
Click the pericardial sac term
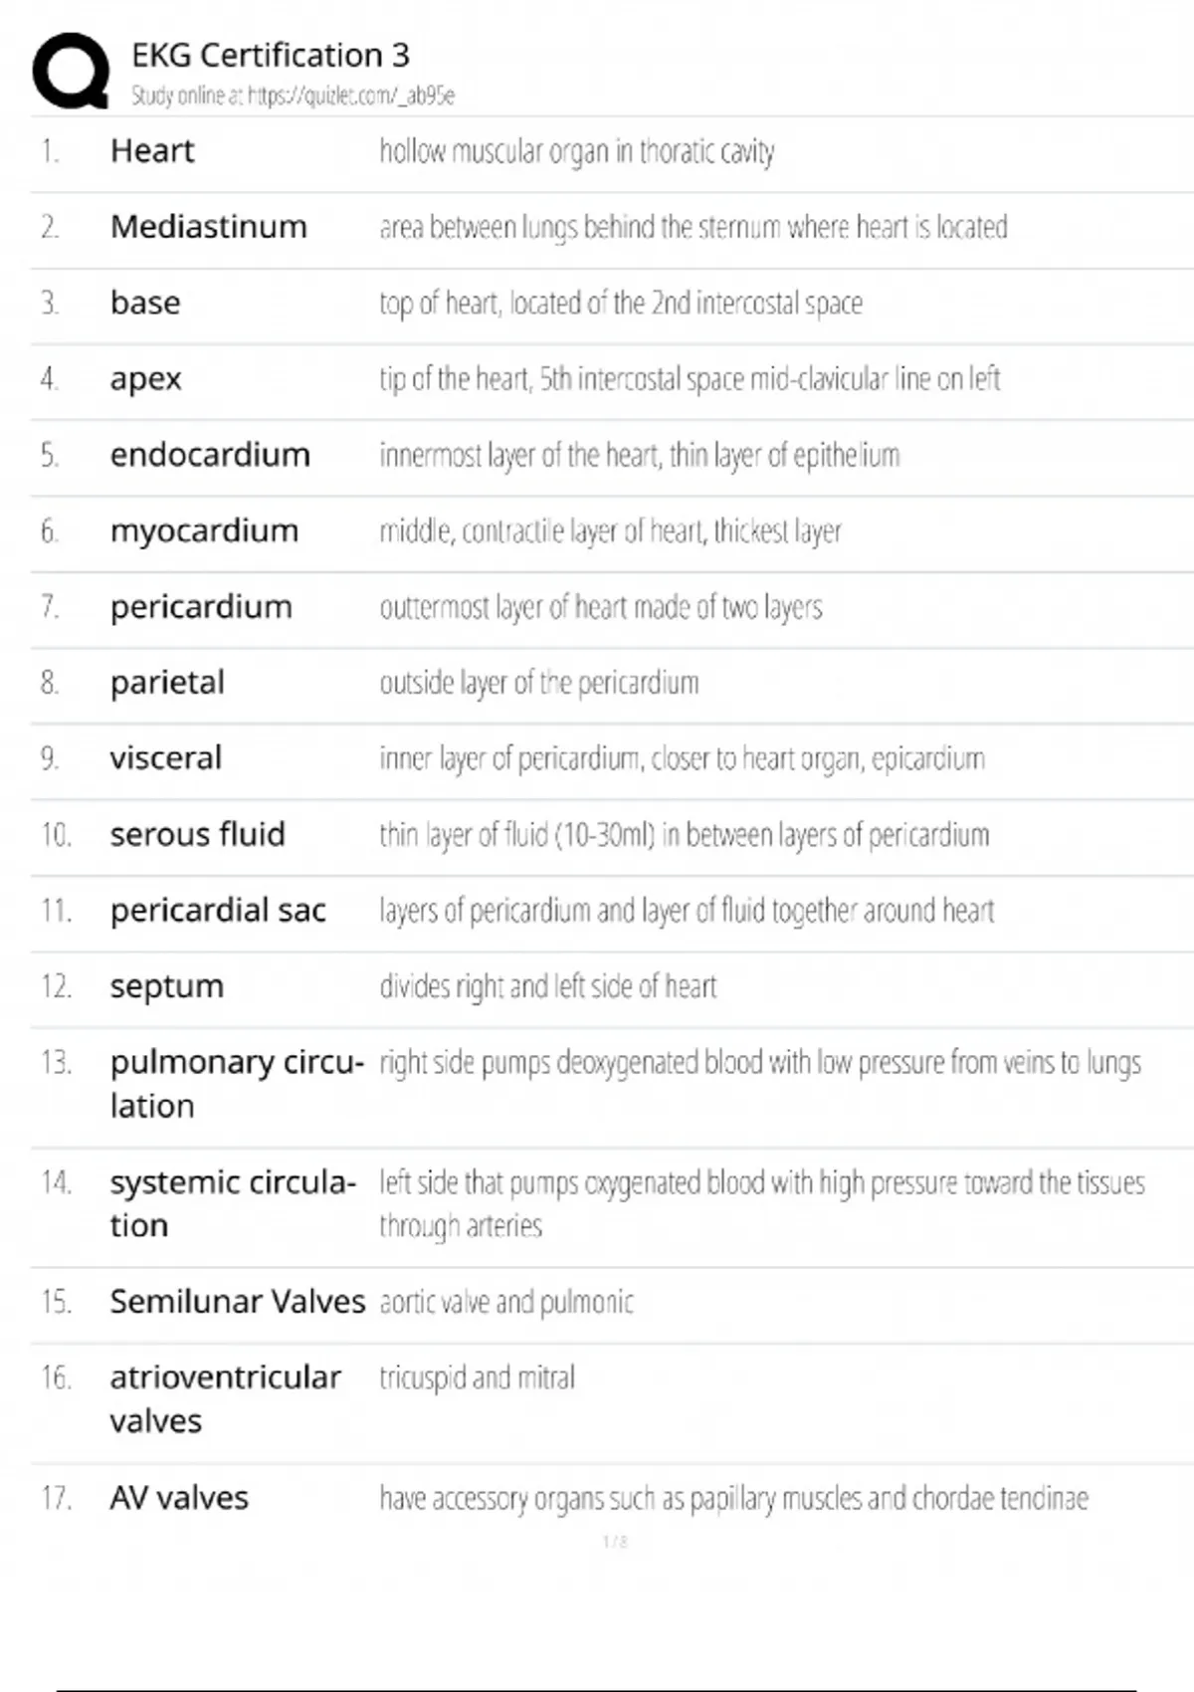click(218, 911)
